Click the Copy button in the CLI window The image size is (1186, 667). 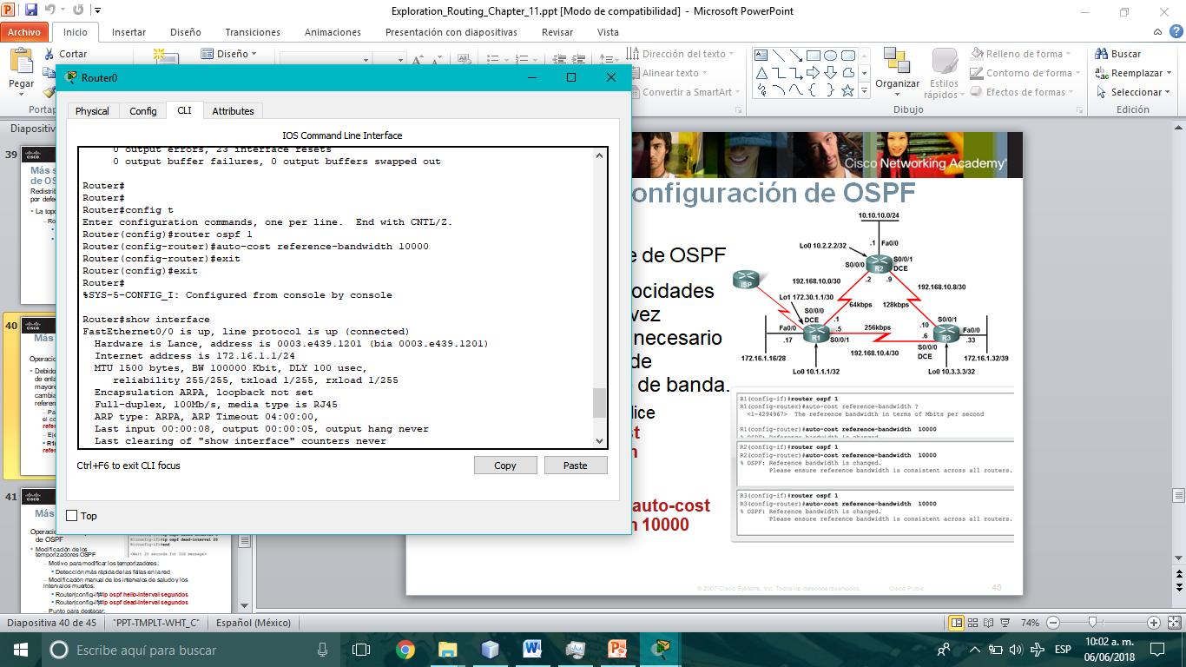coord(504,465)
